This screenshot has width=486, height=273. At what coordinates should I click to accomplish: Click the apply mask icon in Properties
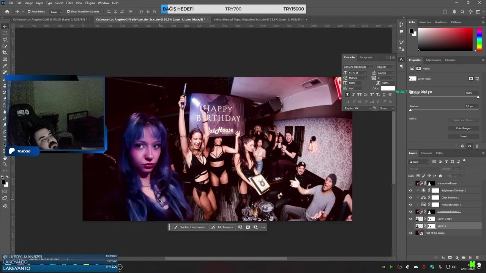click(x=462, y=146)
